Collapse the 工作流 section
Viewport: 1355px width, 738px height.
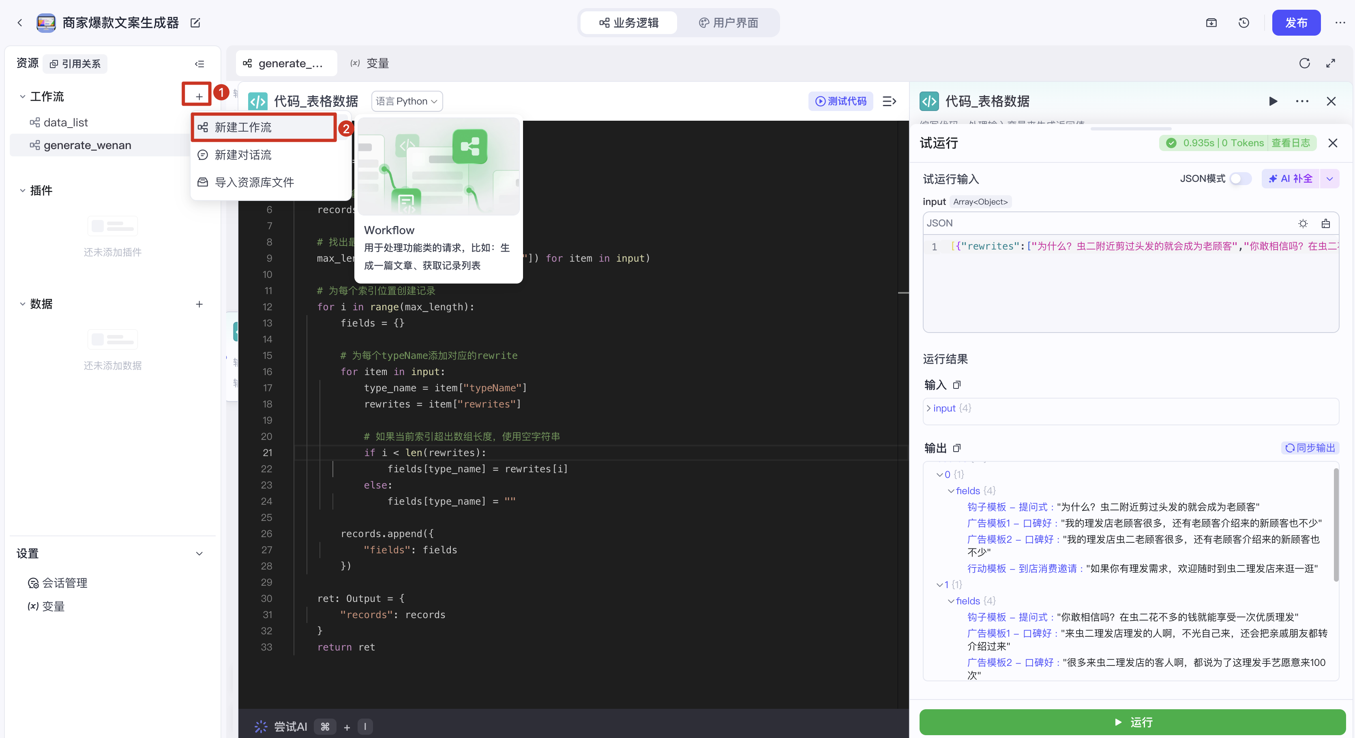click(22, 97)
